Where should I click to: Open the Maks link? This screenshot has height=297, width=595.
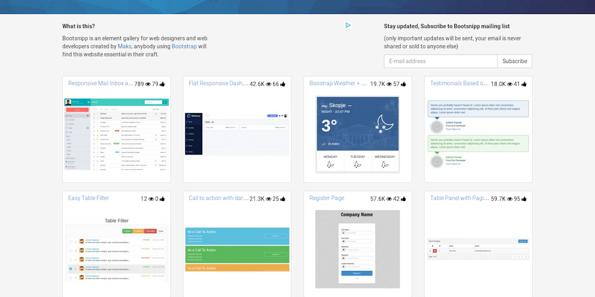pyautogui.click(x=124, y=46)
